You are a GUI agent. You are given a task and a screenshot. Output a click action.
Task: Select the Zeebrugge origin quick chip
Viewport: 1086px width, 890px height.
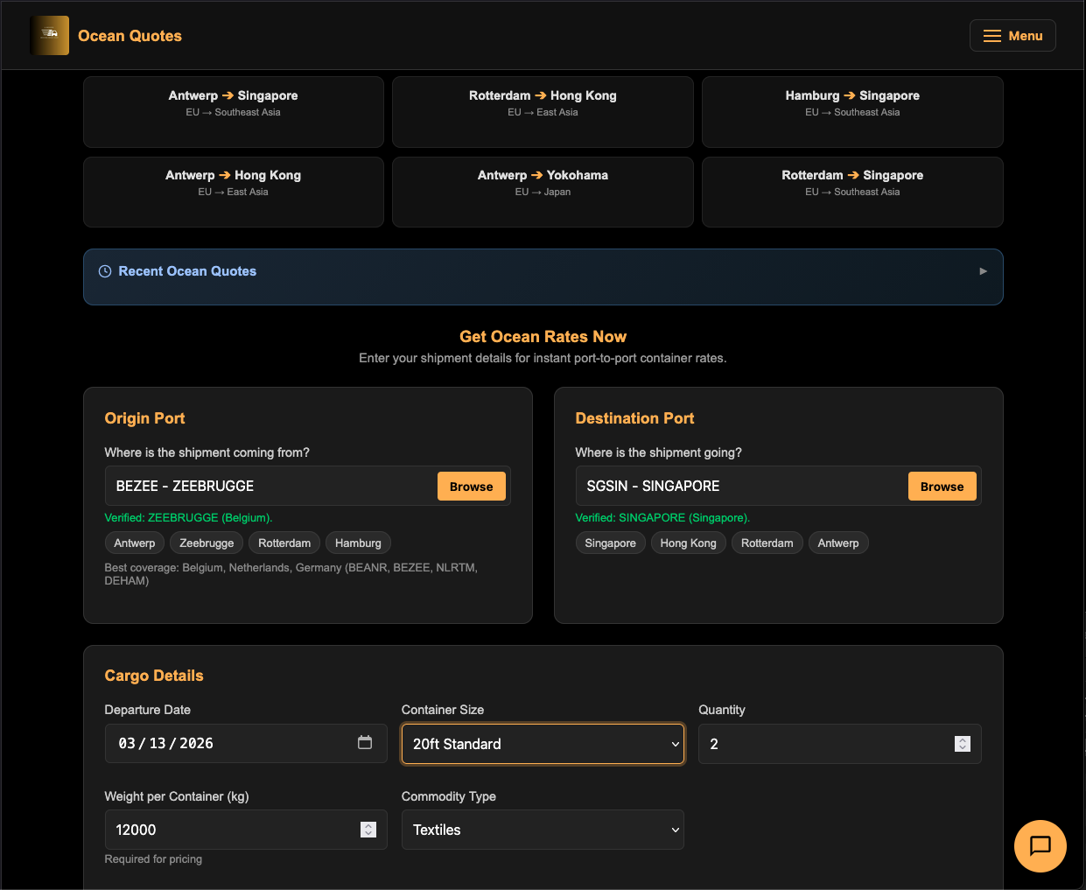click(x=207, y=543)
